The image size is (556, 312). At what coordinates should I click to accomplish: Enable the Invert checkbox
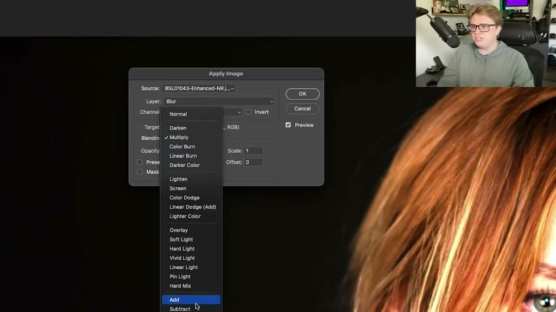[x=248, y=112]
